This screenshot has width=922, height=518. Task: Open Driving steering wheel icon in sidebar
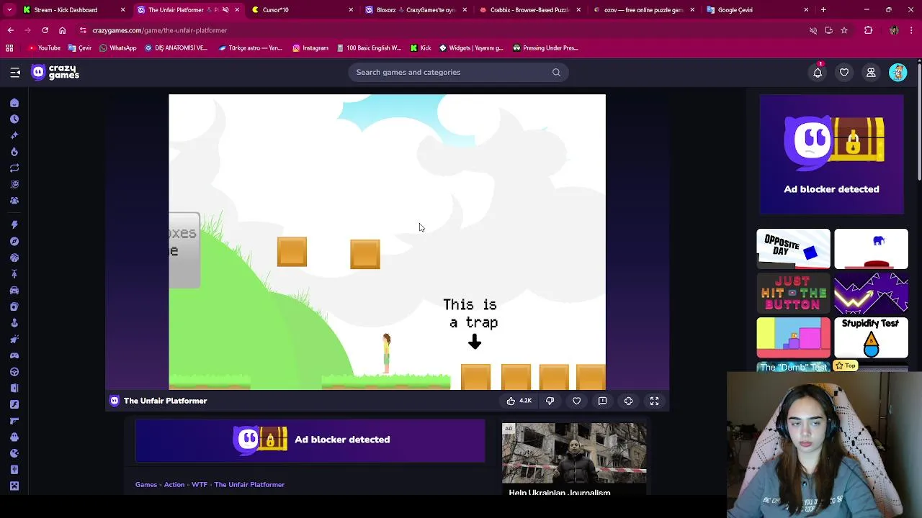pos(14,372)
